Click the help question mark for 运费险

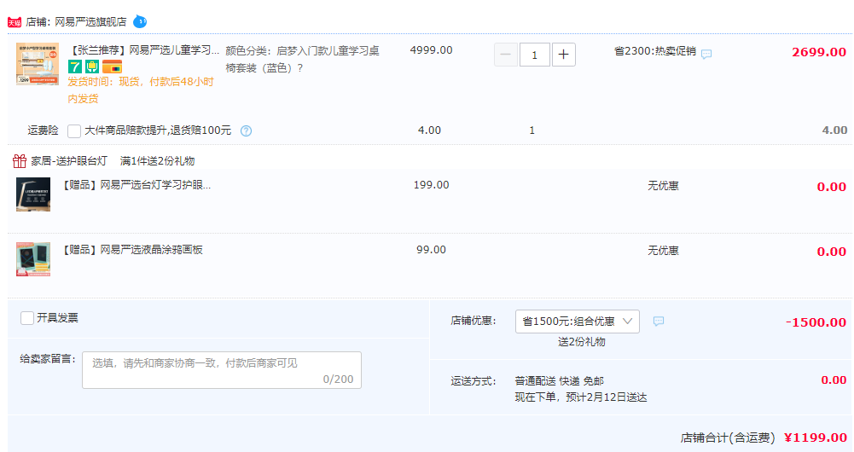(x=247, y=130)
